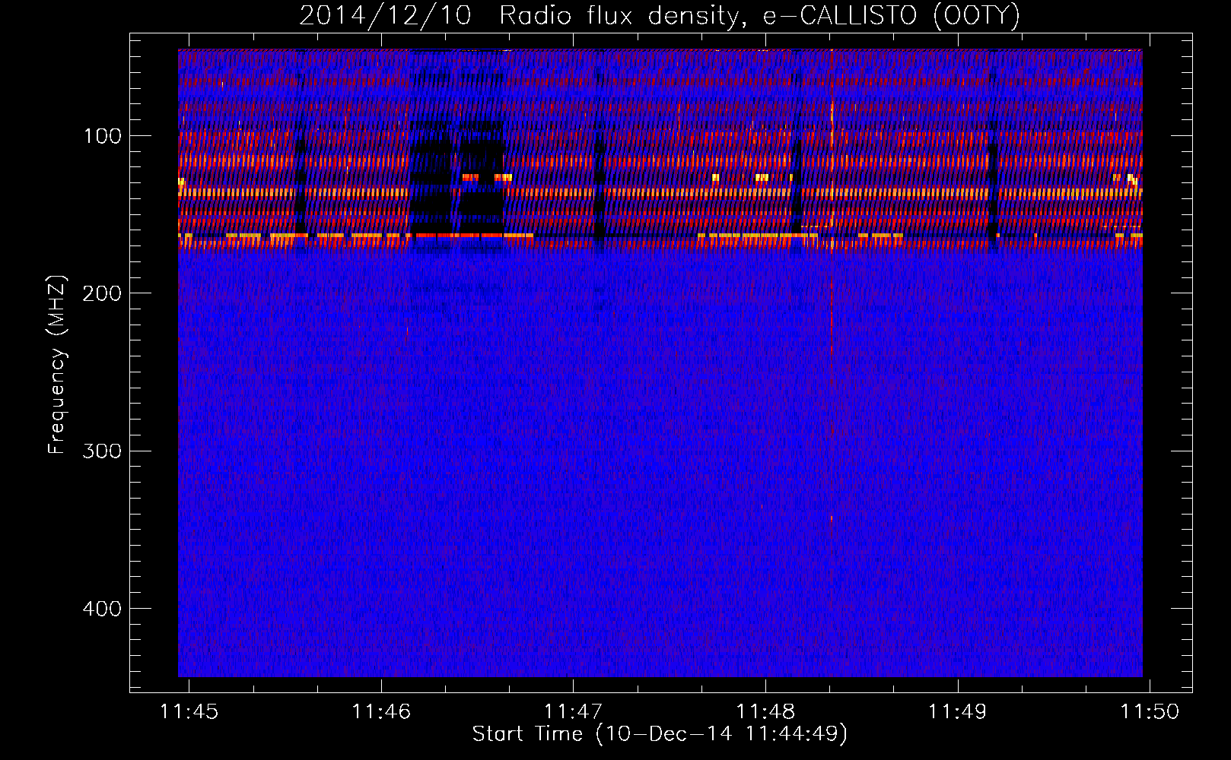Click the 11:48 time tick label
Image resolution: width=1231 pixels, height=760 pixels.
point(765,711)
